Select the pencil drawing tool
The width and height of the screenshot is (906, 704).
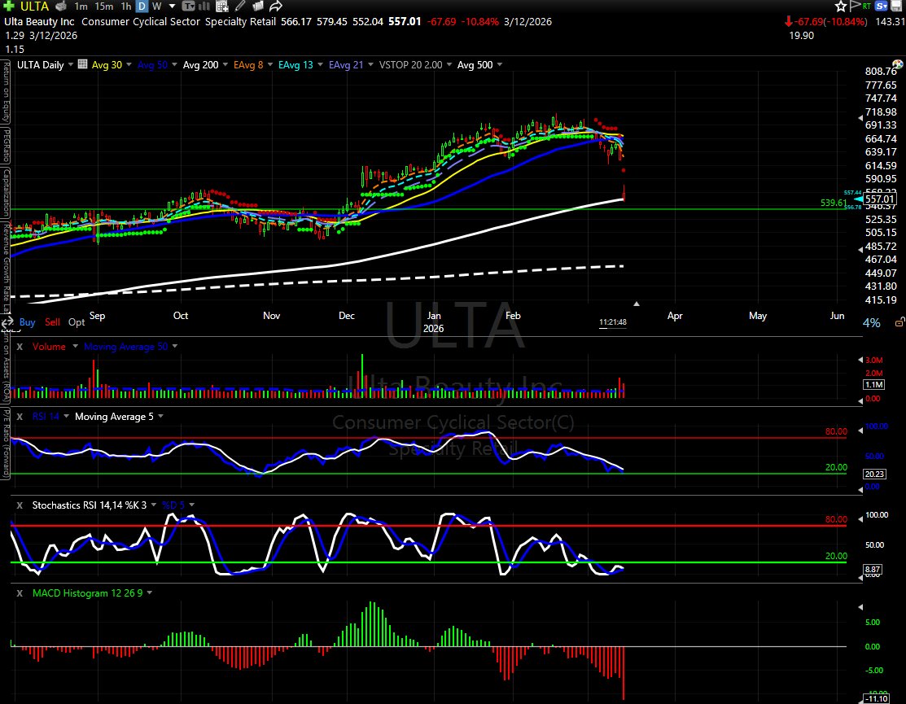pos(240,7)
